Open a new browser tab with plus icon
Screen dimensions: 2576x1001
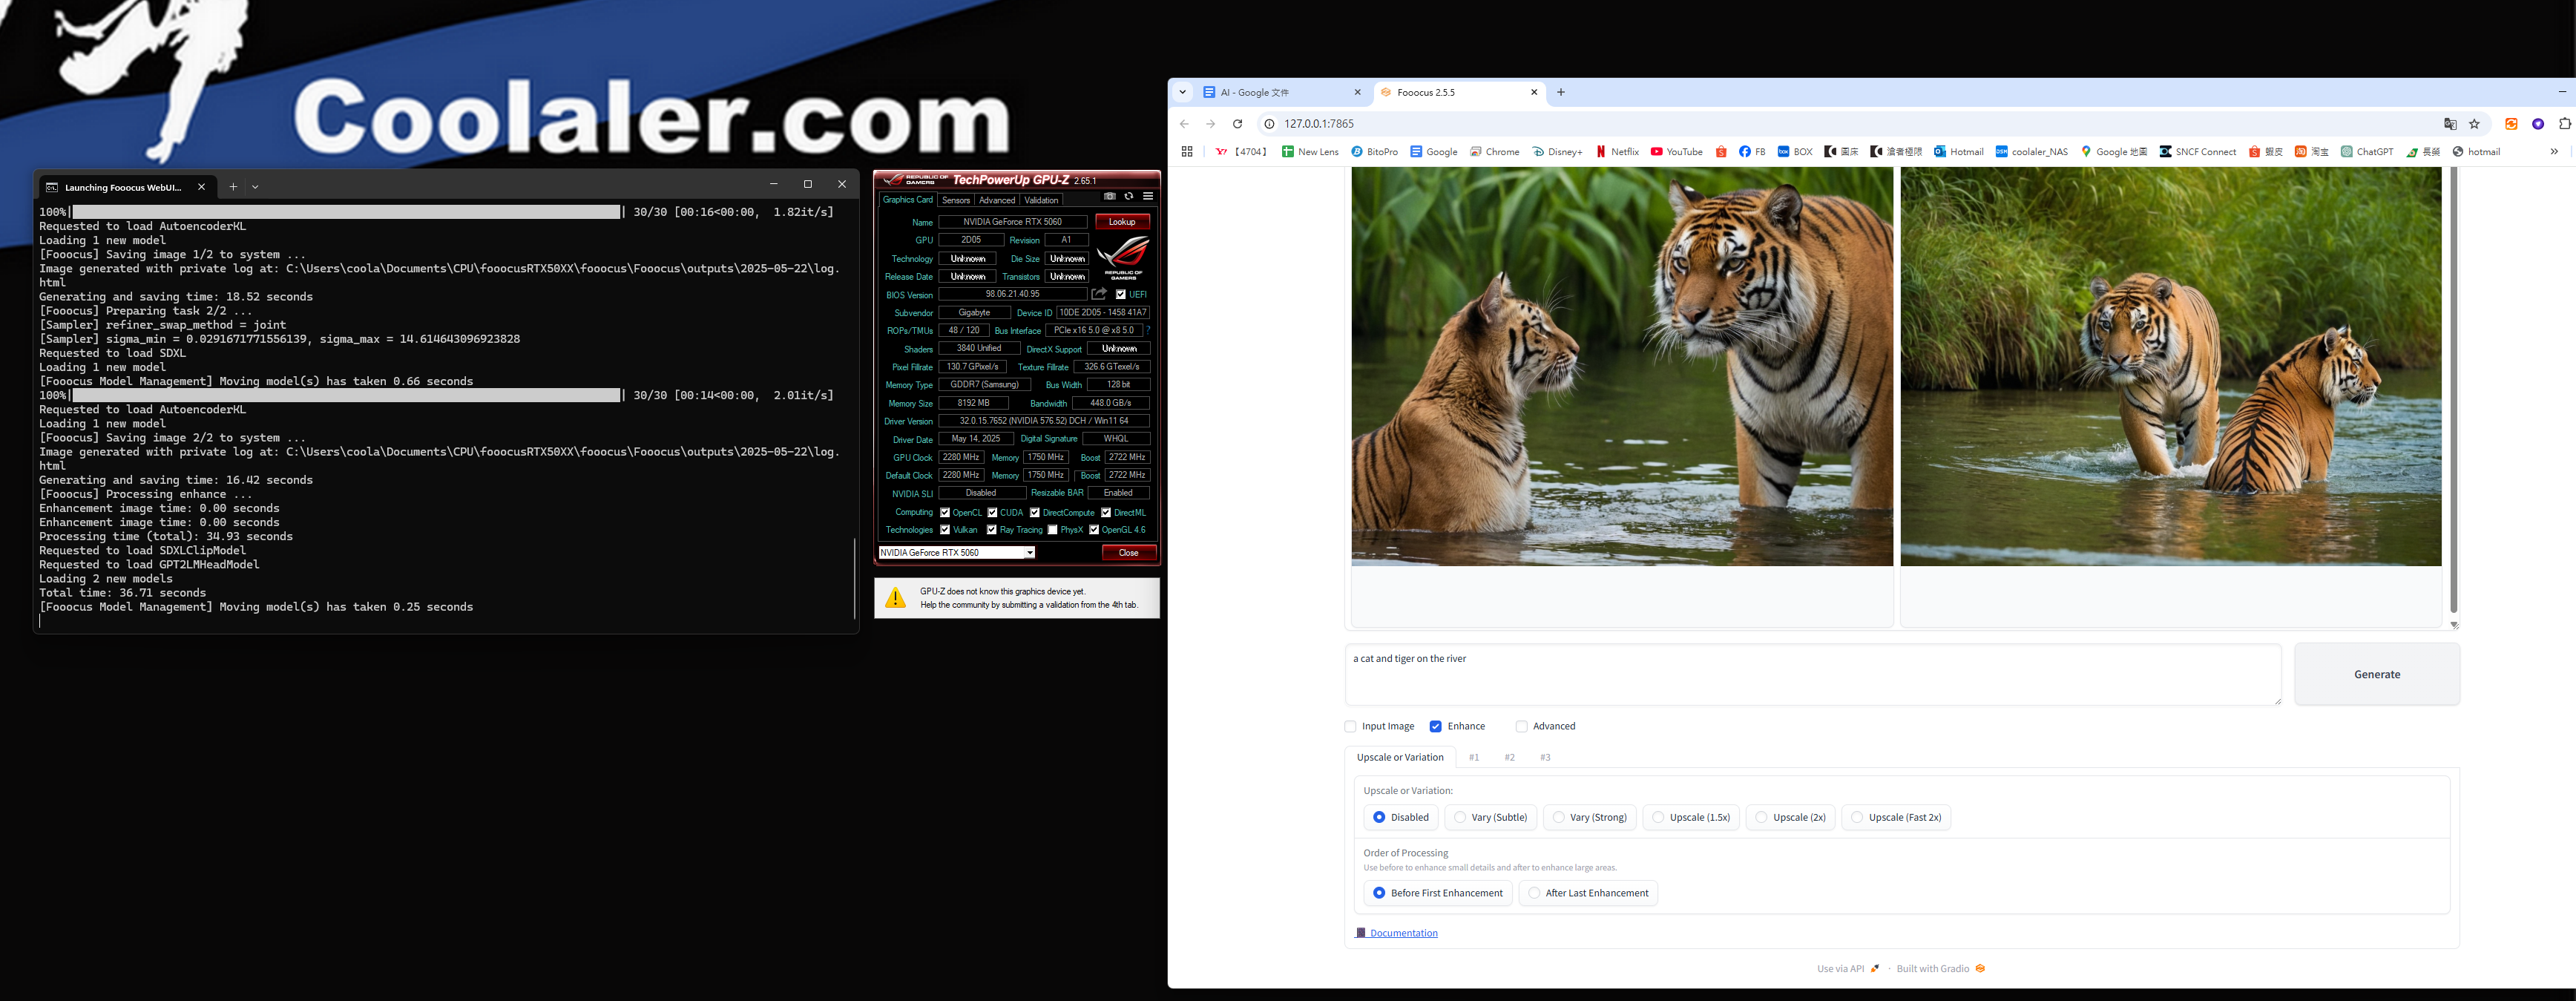tap(1560, 92)
